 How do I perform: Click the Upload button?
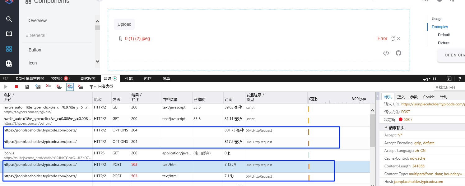(x=124, y=24)
